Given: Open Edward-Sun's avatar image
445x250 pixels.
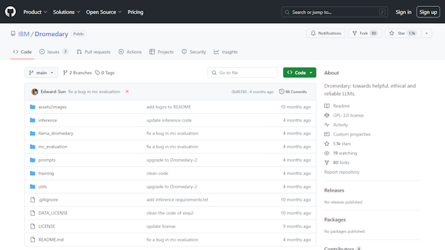Looking at the screenshot, I should (x=35, y=92).
